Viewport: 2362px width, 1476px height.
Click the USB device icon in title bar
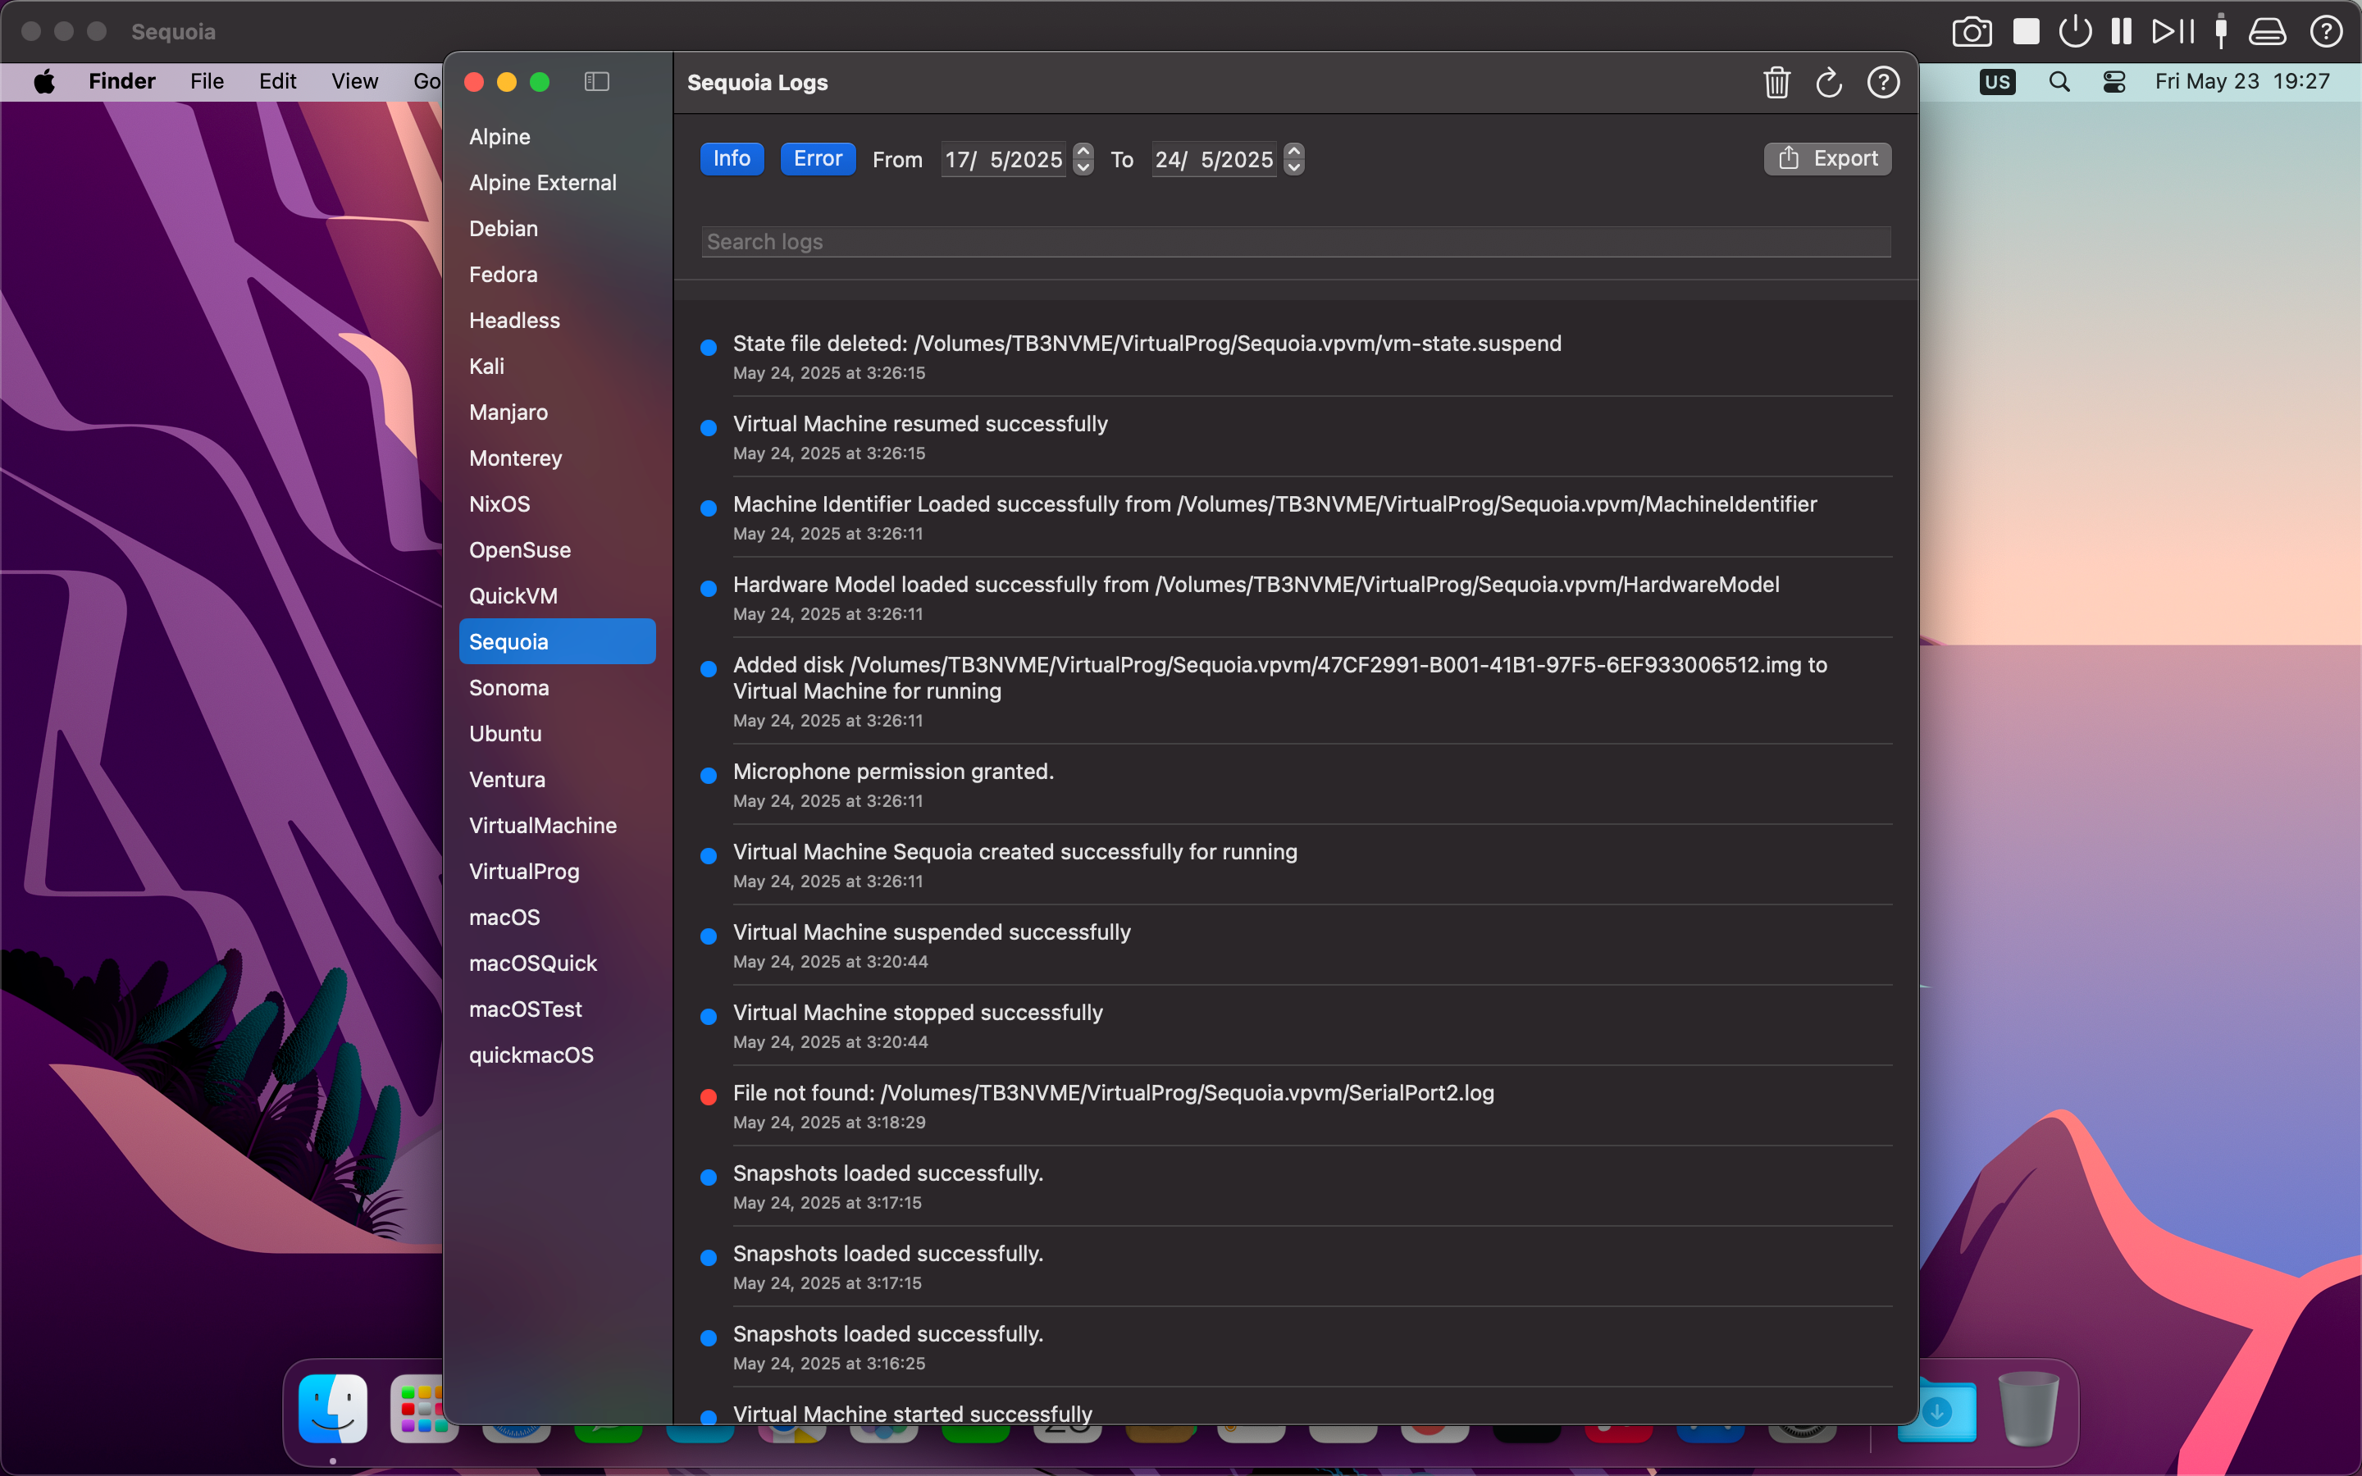[x=2220, y=31]
